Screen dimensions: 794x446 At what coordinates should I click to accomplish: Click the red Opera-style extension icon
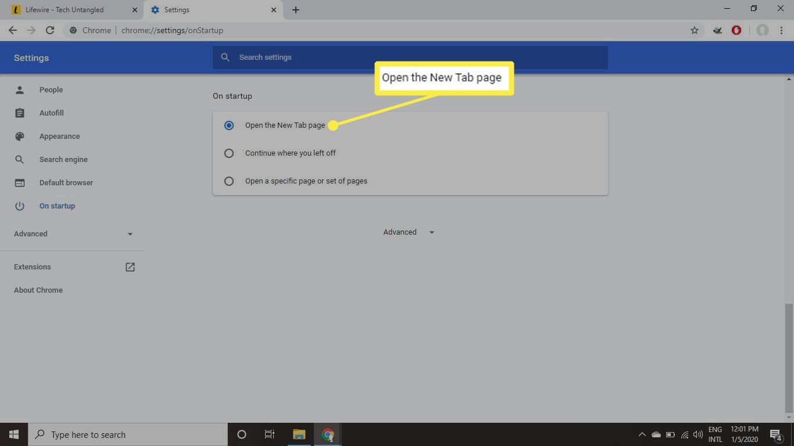(x=736, y=30)
